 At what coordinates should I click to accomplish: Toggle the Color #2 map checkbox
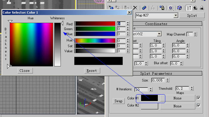pyautogui.click(x=199, y=105)
